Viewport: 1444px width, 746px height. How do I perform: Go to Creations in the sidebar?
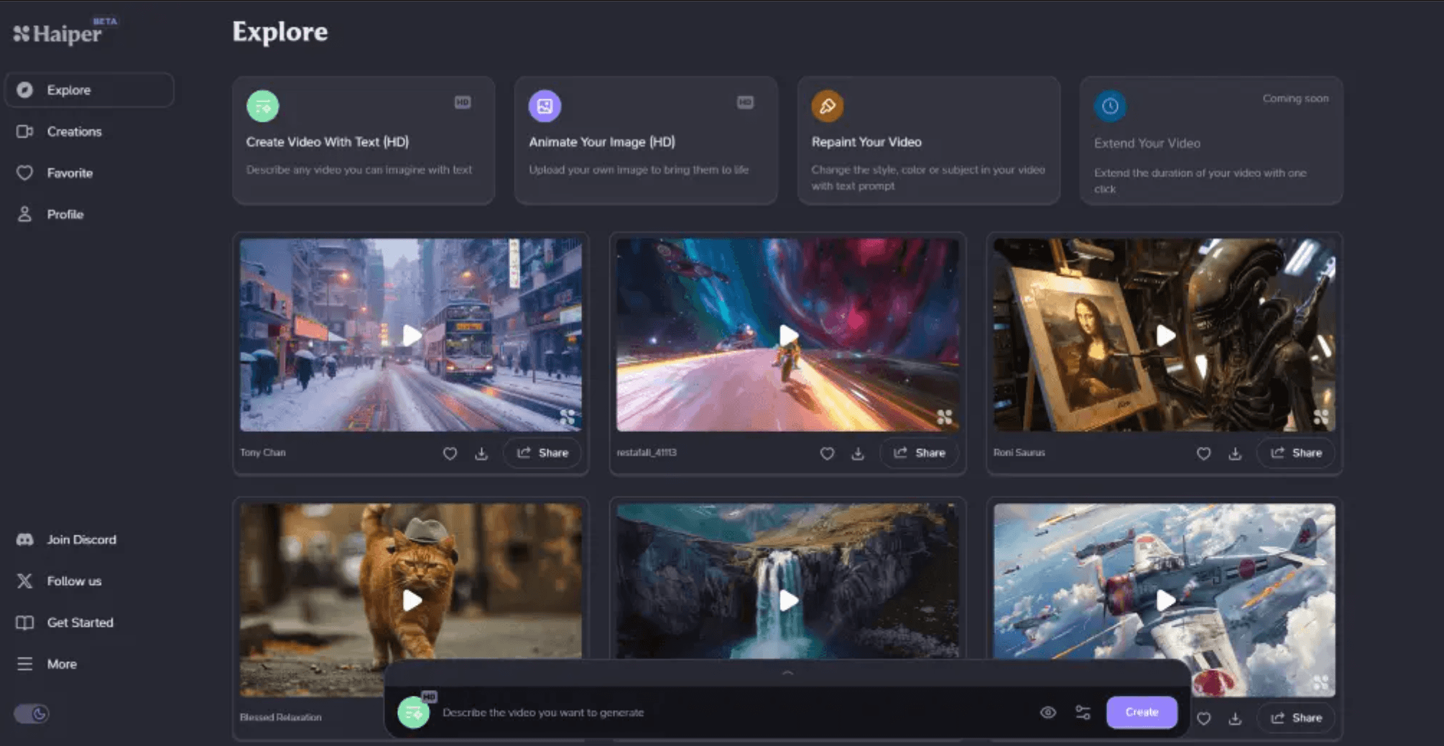(74, 132)
